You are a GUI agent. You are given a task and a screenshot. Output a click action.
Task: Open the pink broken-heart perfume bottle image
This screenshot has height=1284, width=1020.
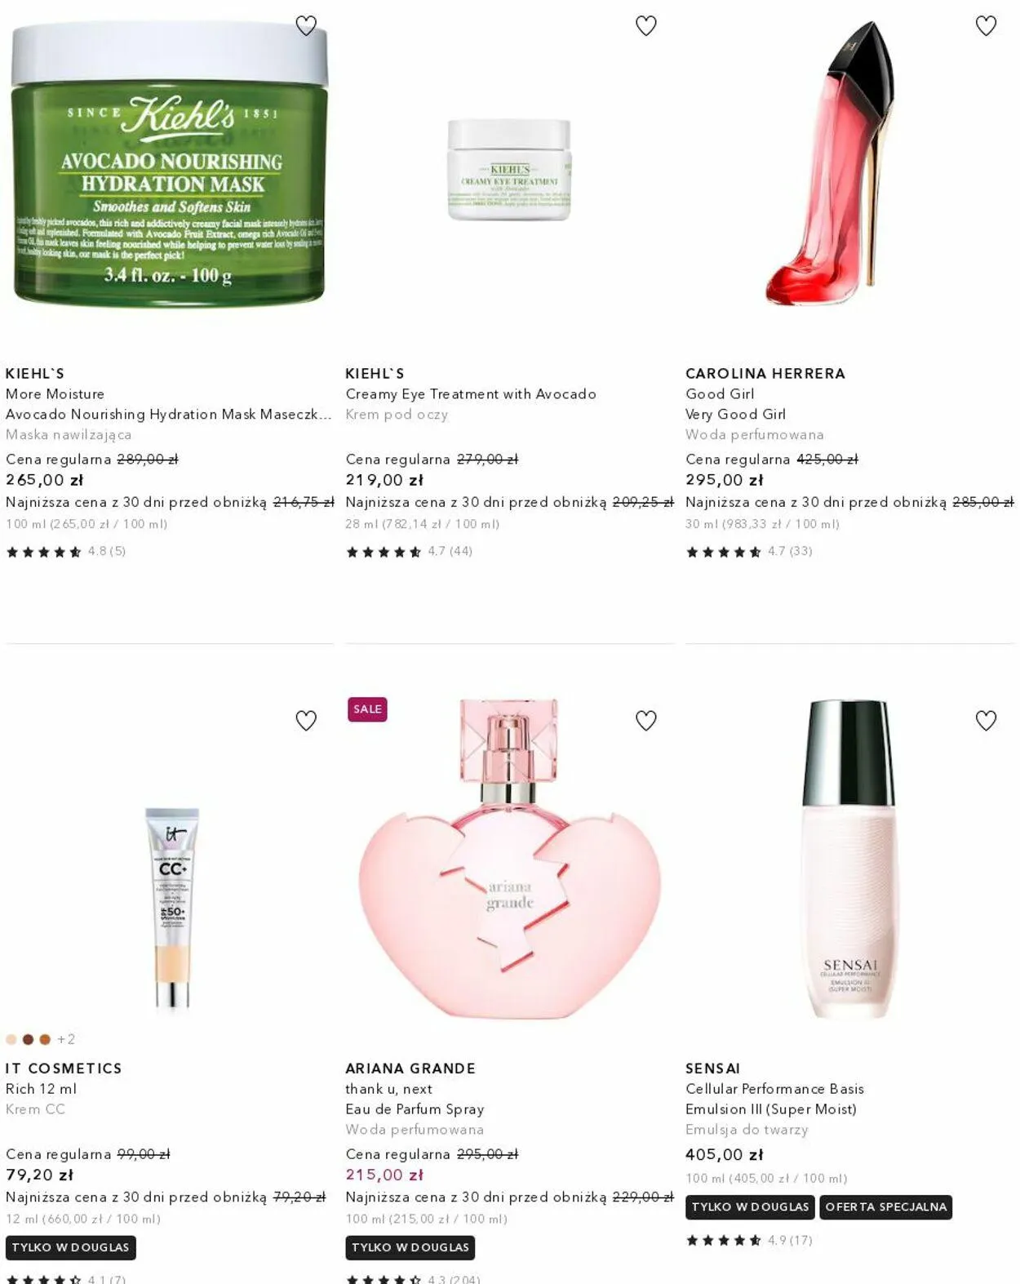(x=510, y=859)
